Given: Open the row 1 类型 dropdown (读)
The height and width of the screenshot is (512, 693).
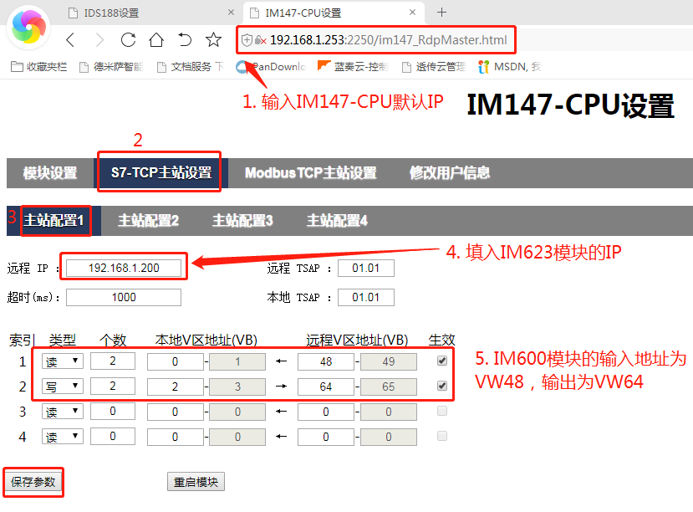Looking at the screenshot, I should tap(63, 361).
